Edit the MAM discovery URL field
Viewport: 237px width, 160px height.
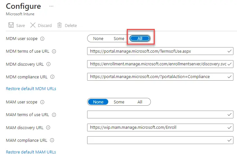(x=160, y=127)
